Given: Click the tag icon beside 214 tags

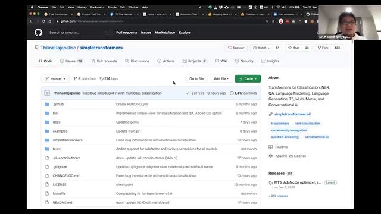Looking at the screenshot, I should pos(101,78).
